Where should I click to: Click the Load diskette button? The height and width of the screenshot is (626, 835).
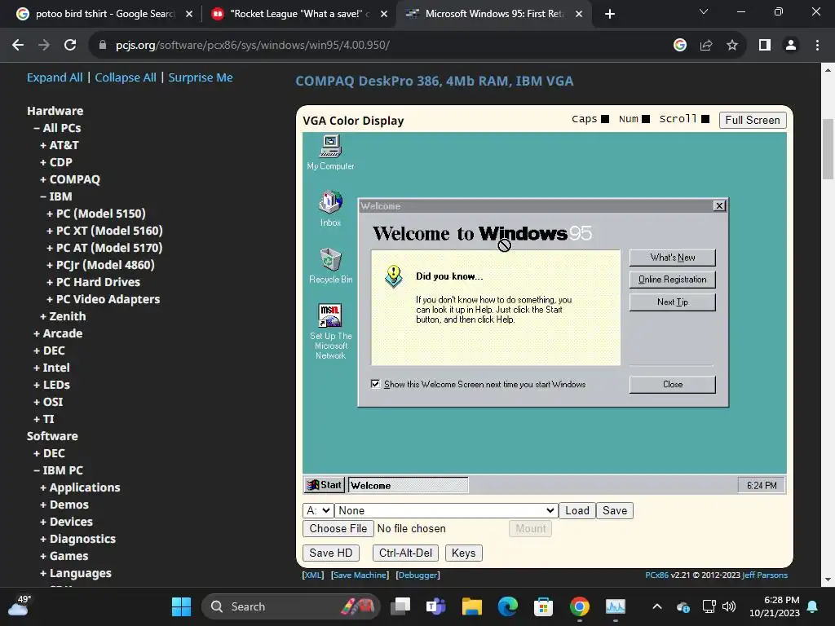pyautogui.click(x=577, y=510)
